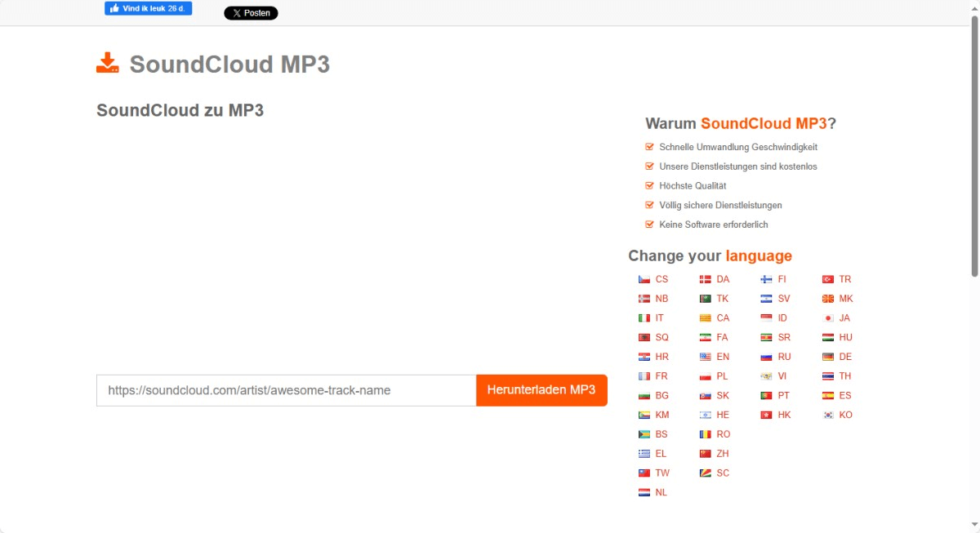Switch language to EN
Image resolution: width=980 pixels, height=533 pixels.
723,357
